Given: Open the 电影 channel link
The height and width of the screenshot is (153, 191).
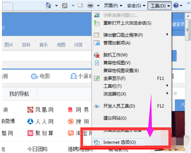Looking at the screenshot, I should (45, 76).
